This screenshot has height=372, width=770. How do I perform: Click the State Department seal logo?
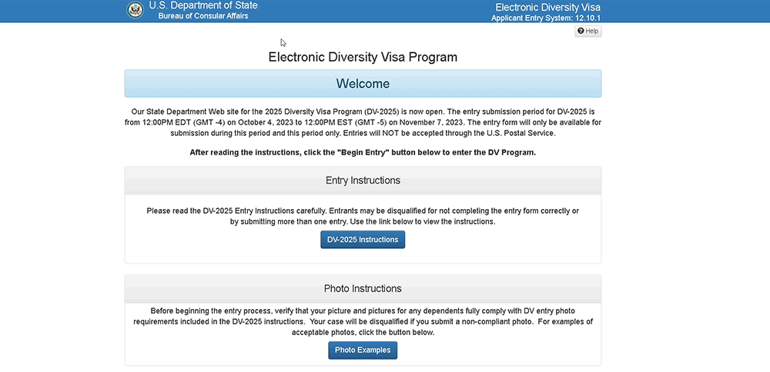135,10
